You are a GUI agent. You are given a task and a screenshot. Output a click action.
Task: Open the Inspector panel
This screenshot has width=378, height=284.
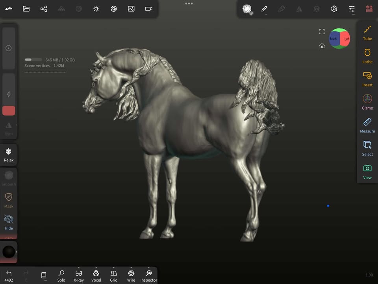pyautogui.click(x=148, y=275)
